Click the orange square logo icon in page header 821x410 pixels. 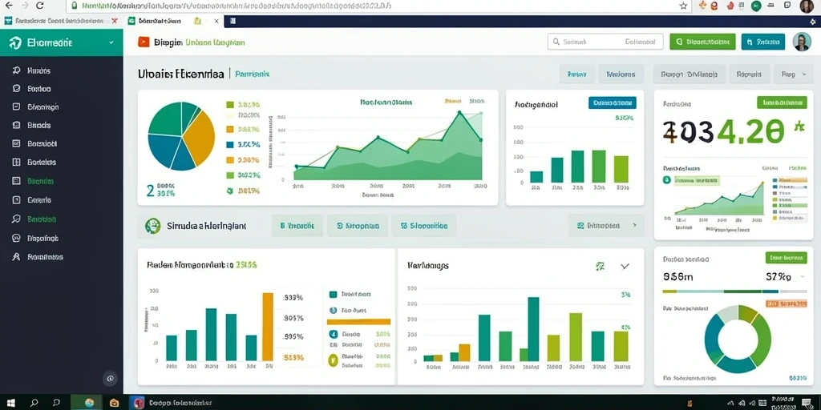click(x=144, y=42)
